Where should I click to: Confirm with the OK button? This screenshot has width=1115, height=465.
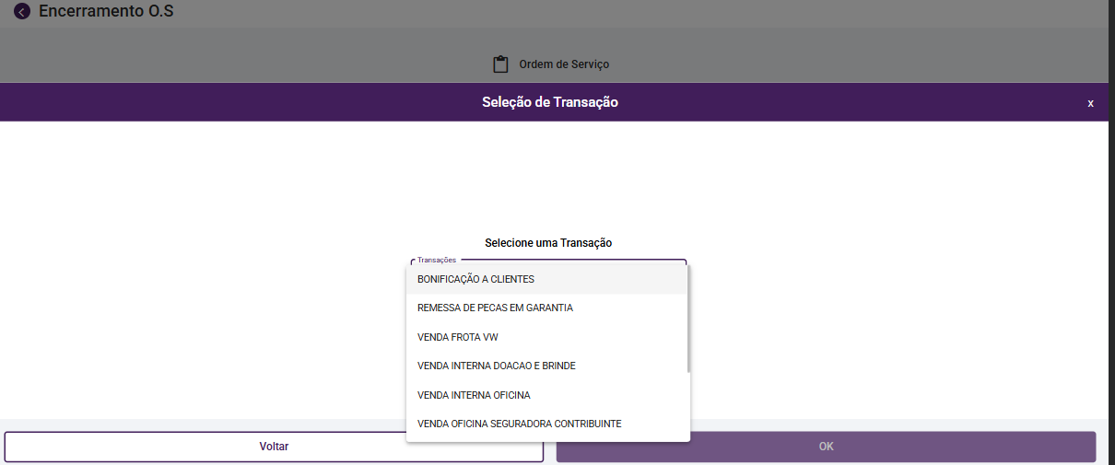[x=826, y=447]
